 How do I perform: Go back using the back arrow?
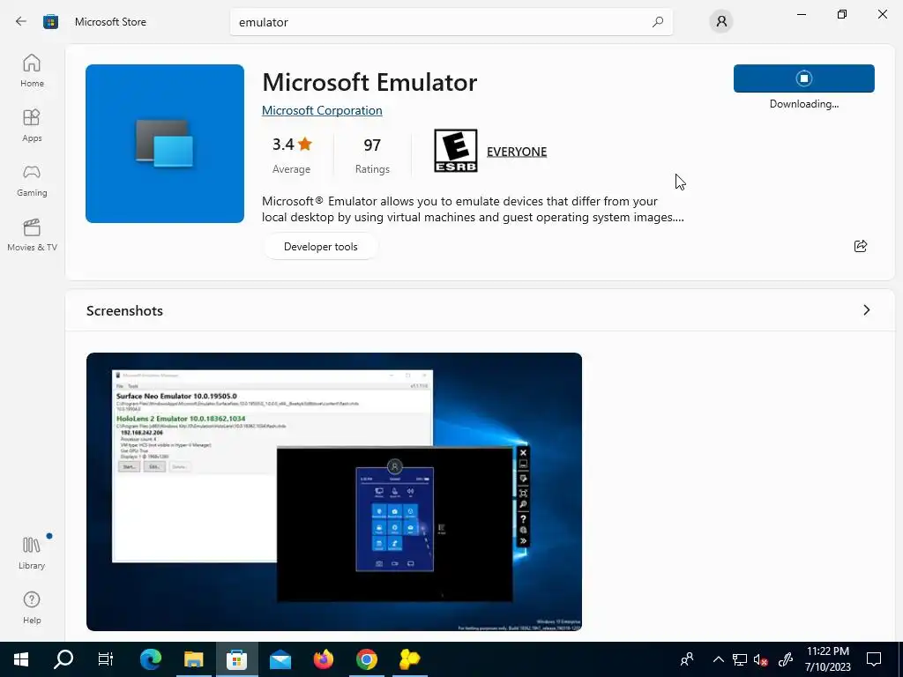click(x=21, y=22)
